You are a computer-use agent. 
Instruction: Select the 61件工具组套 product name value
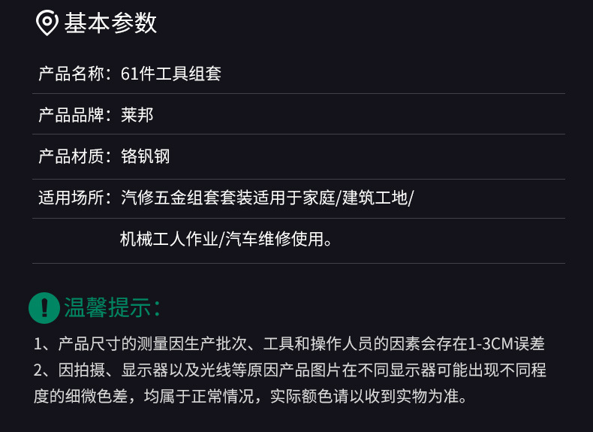click(171, 74)
